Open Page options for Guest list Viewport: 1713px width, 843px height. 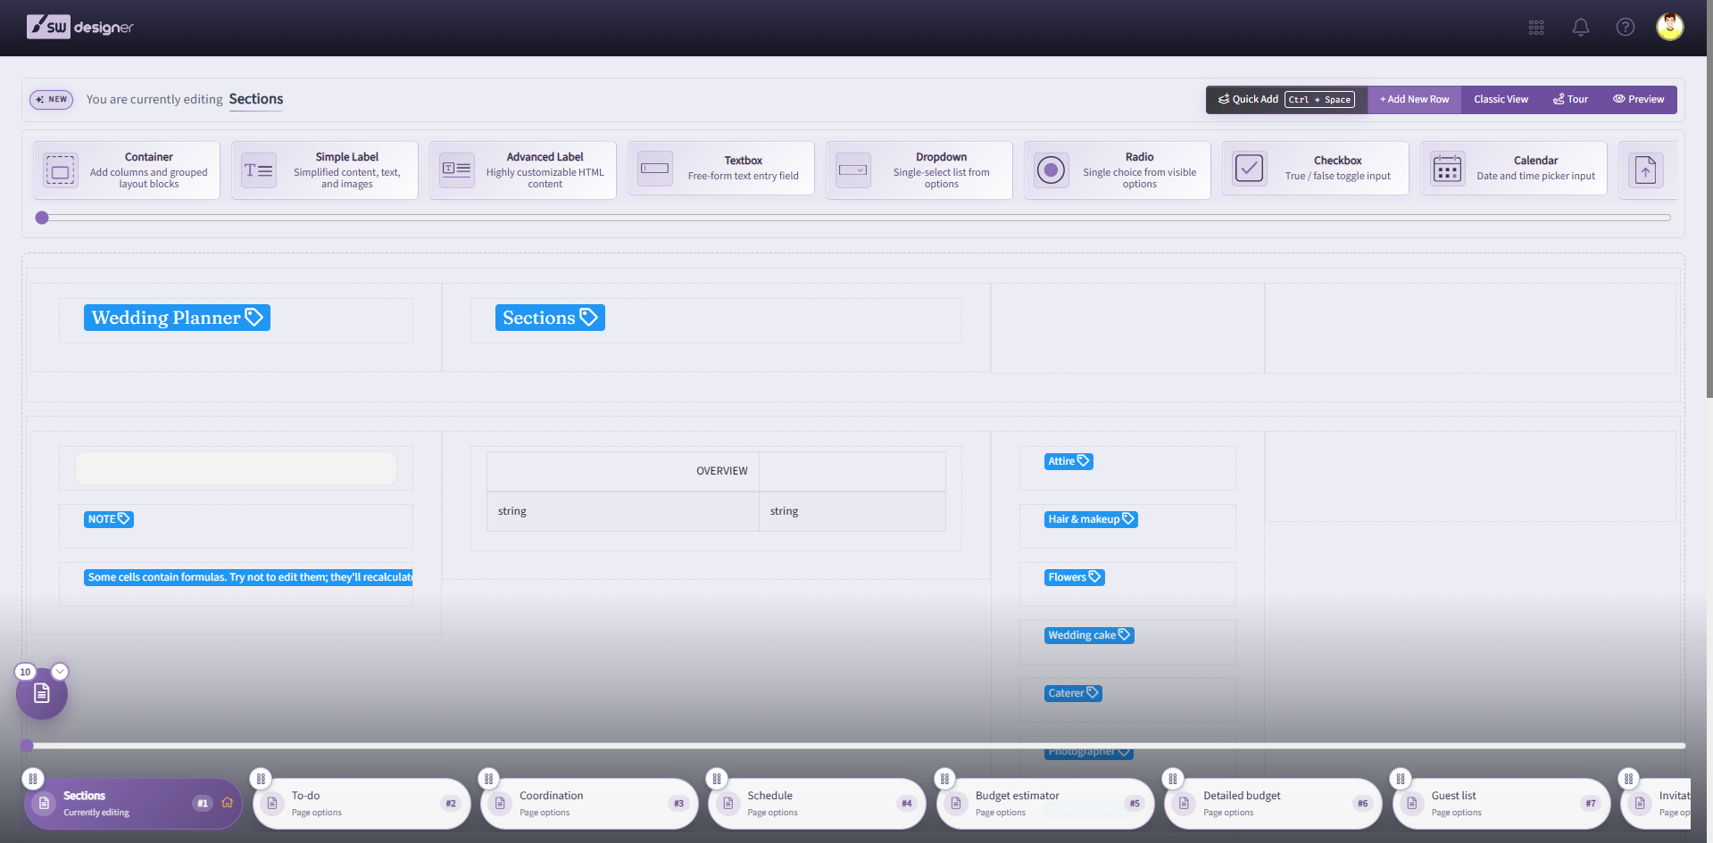pos(1457,813)
